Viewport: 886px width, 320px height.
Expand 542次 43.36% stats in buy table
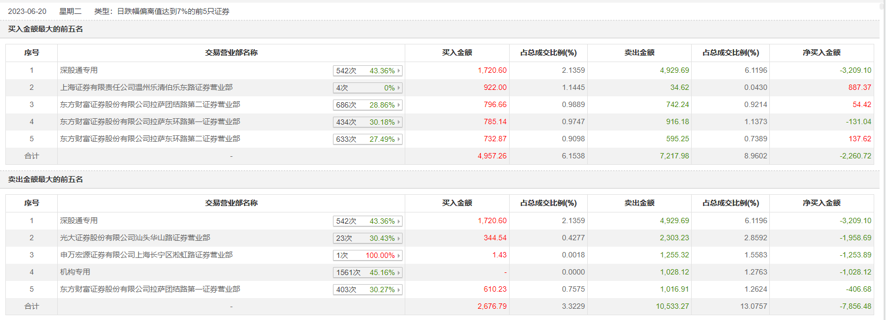tap(367, 71)
